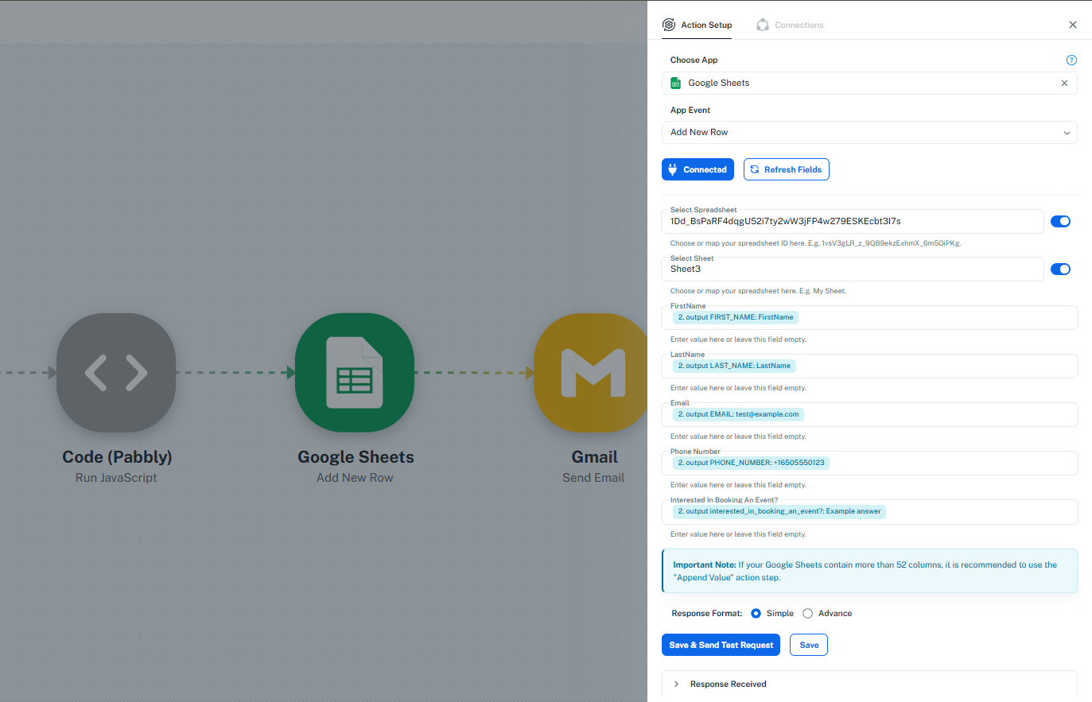Click the help question mark icon
This screenshot has height=702, width=1092.
(x=1071, y=60)
